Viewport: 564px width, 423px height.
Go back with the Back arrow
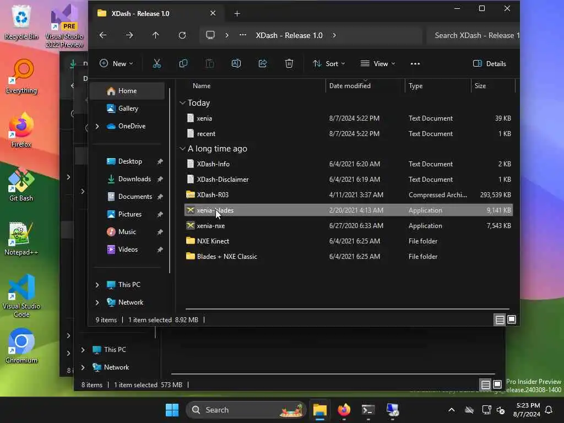[103, 35]
